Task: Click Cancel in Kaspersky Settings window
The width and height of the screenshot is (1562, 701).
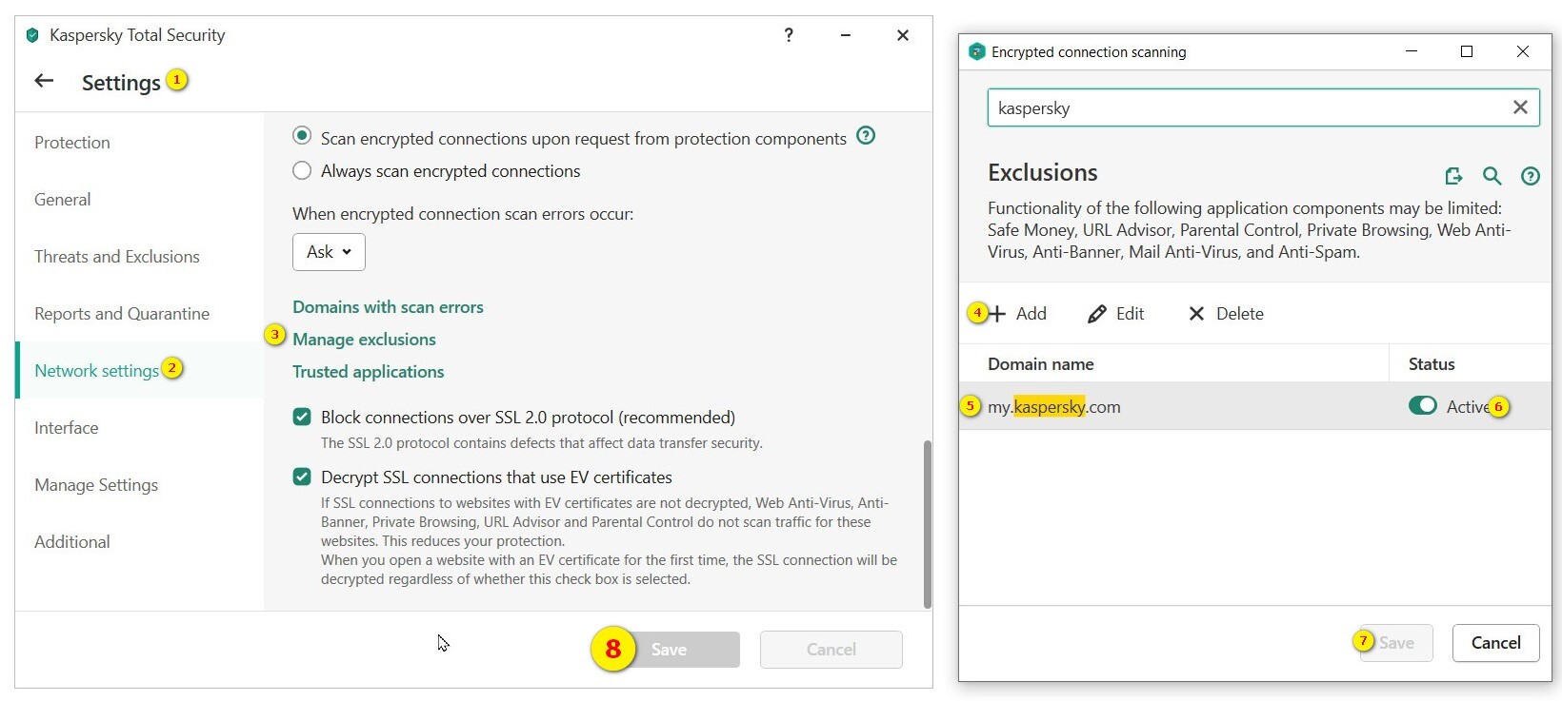Action: [x=831, y=650]
